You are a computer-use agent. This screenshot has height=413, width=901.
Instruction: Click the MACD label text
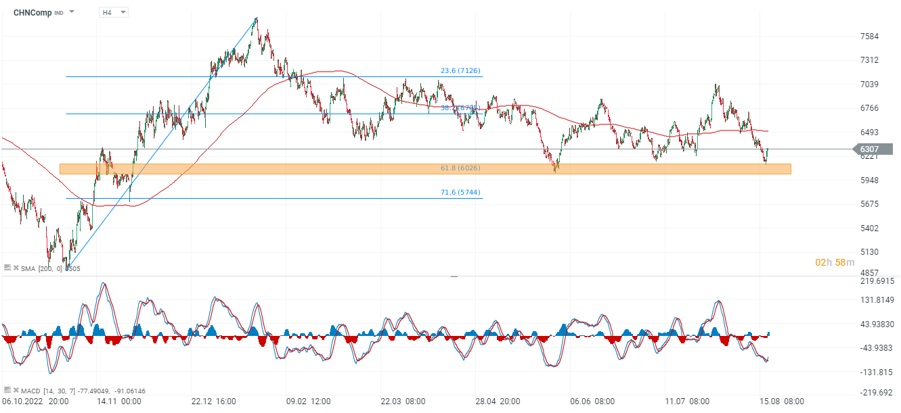[31, 391]
